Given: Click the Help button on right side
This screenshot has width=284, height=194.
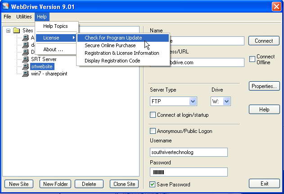Looking at the screenshot, I should pos(264,110).
